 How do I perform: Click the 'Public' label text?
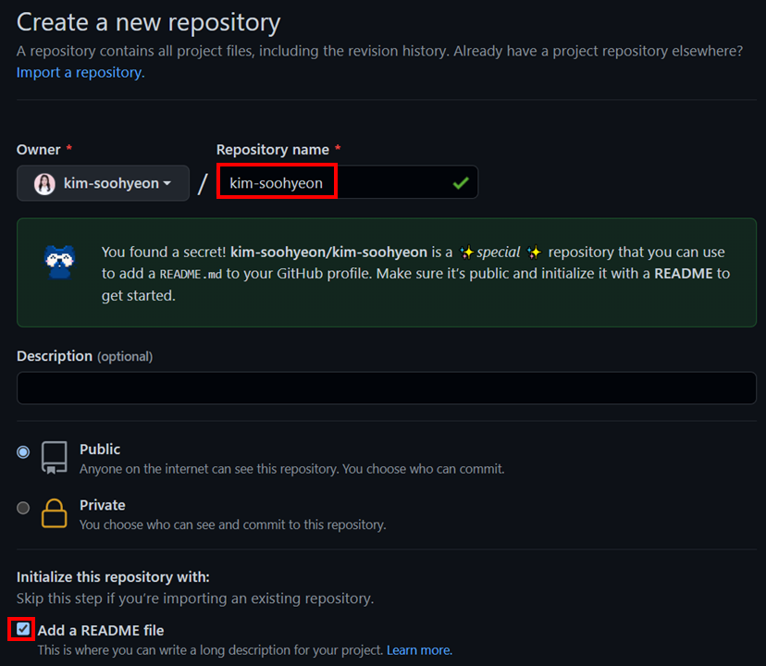click(x=100, y=449)
